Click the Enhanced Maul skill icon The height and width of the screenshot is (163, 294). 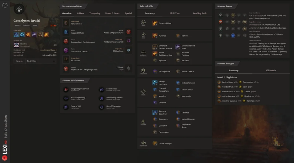click(155, 23)
